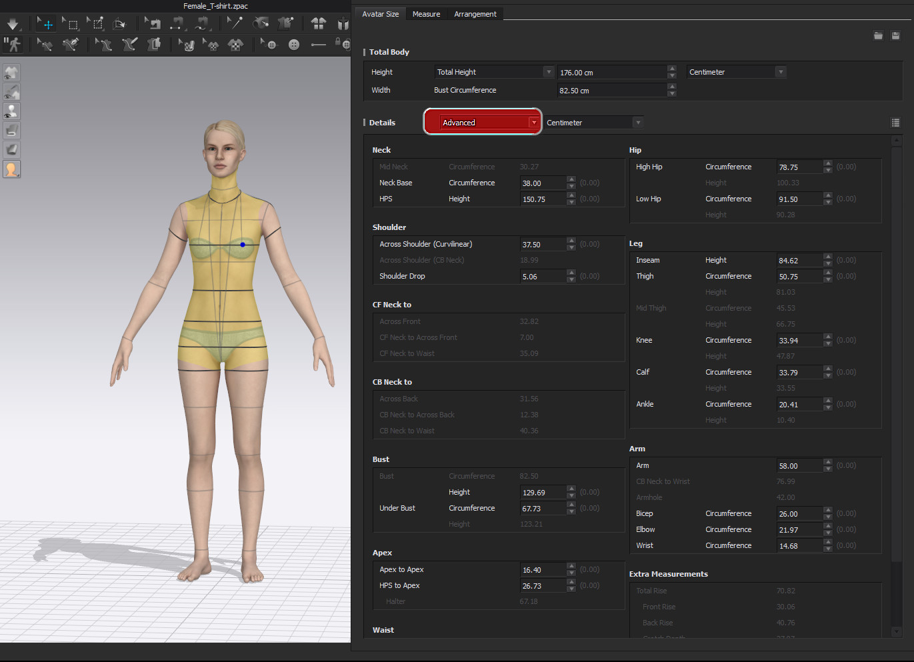
Task: Choose the Button tool in toolbar
Action: (x=293, y=45)
